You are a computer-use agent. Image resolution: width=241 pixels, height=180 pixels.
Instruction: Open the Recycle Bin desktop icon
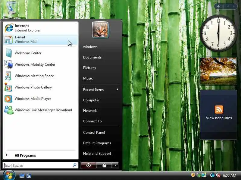(x=12, y=10)
